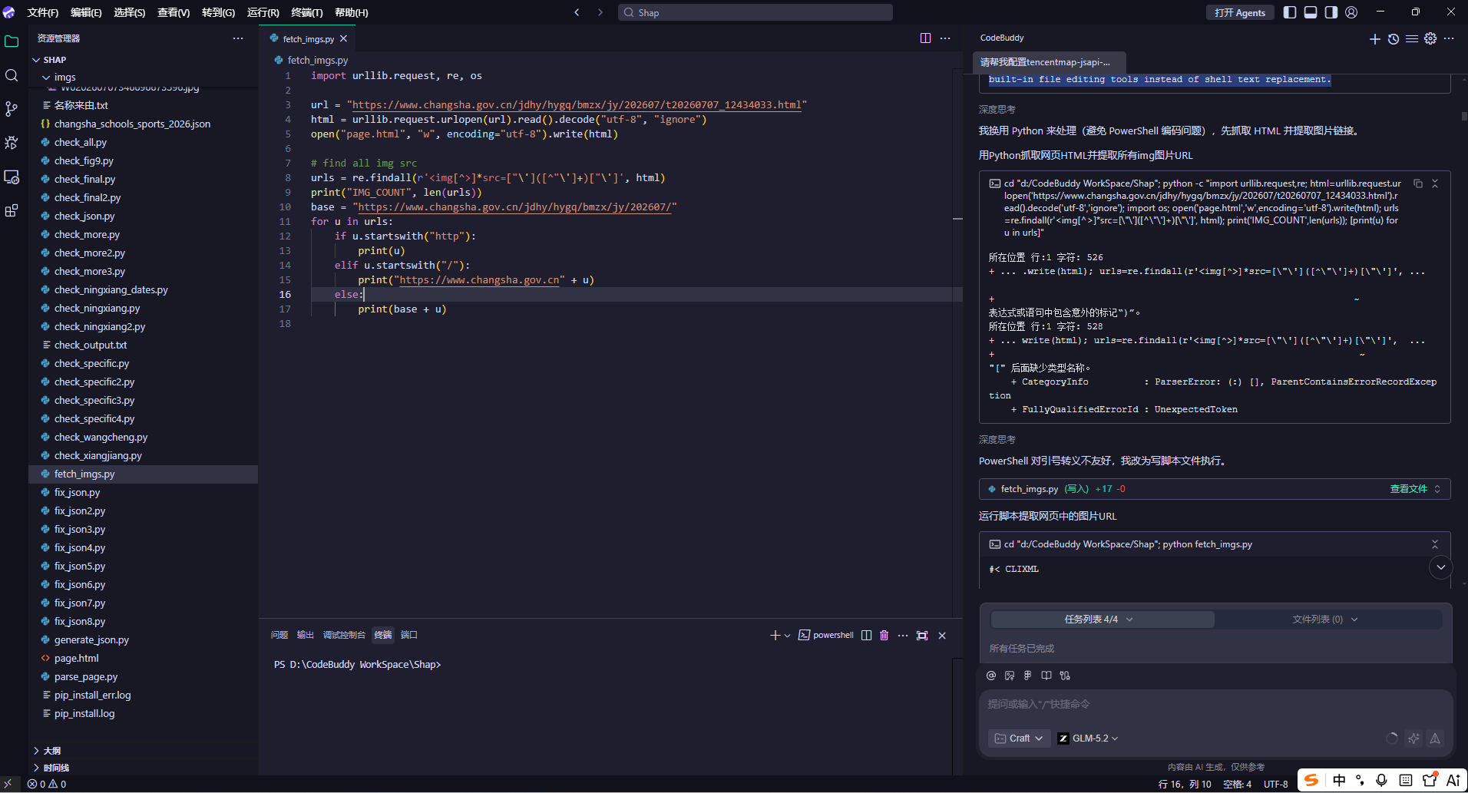
Task: Go back in navigation history
Action: pos(577,12)
